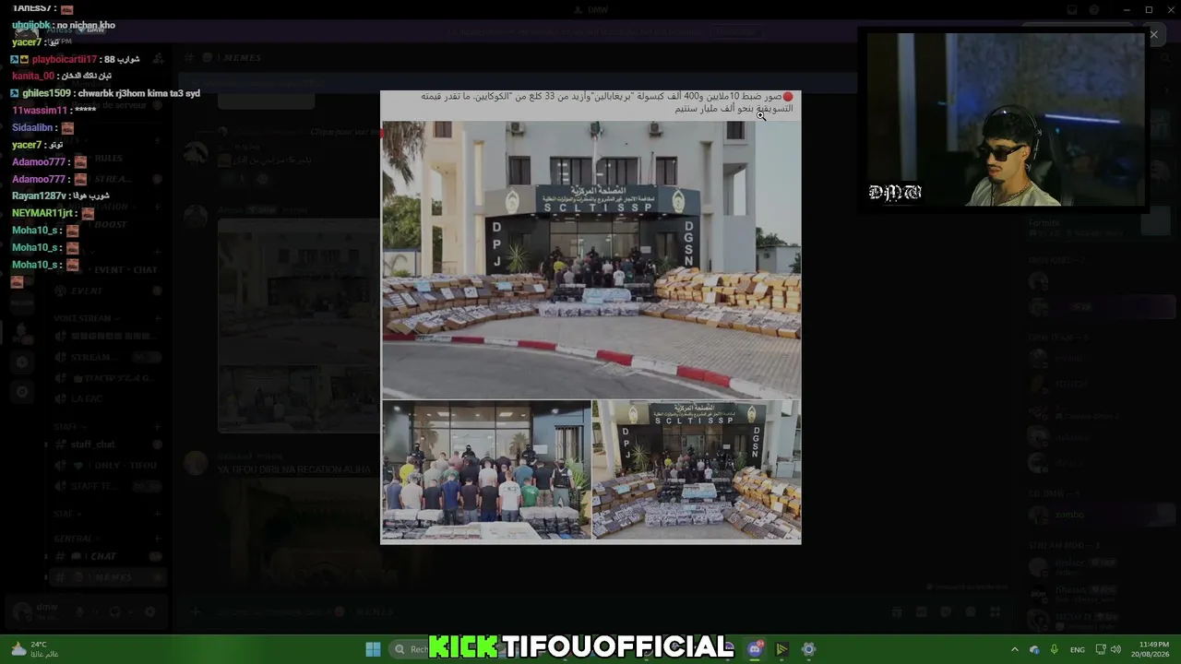
Task: Open the volume control in system tray
Action: 1115,649
